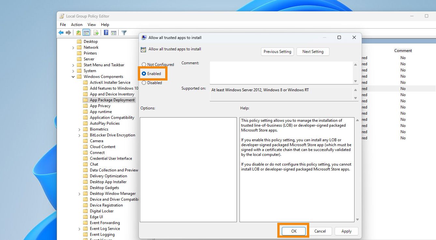
Task: Toggle the Show/Hide Action Pane toolbar icon
Action: click(114, 33)
